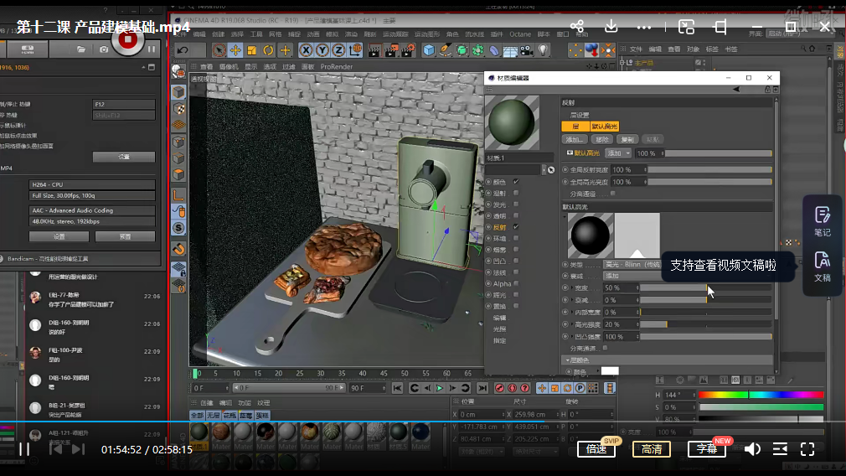The width and height of the screenshot is (846, 476).
Task: Activate the Rotate tool in toolbar
Action: coord(268,51)
